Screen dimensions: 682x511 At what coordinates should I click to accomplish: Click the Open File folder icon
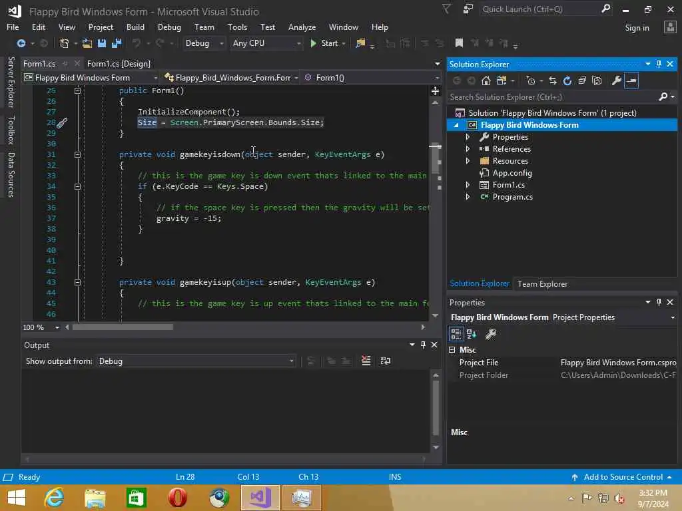[87, 43]
